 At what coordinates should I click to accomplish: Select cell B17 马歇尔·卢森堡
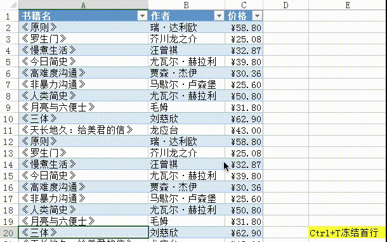187,199
